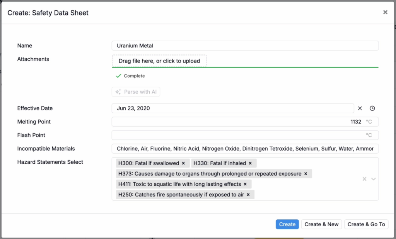Close the Safety Data Sheet dialog
The height and width of the screenshot is (239, 396).
[385, 12]
